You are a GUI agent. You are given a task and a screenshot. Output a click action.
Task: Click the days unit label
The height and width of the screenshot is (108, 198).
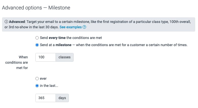[62, 98]
